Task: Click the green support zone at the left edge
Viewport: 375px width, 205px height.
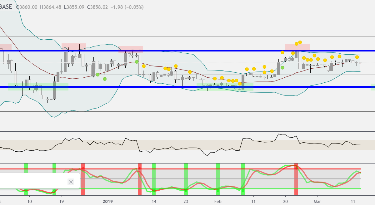Action: pyautogui.click(x=38, y=87)
